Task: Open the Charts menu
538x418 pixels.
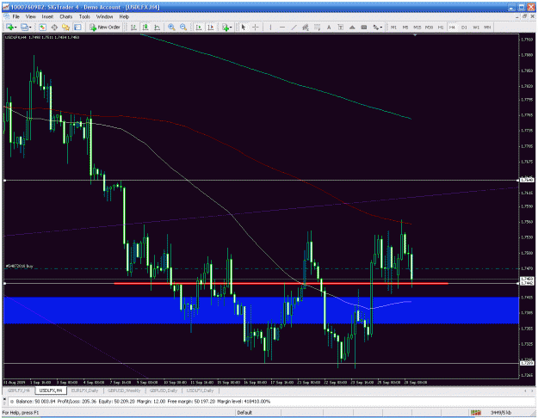Action: [x=66, y=16]
